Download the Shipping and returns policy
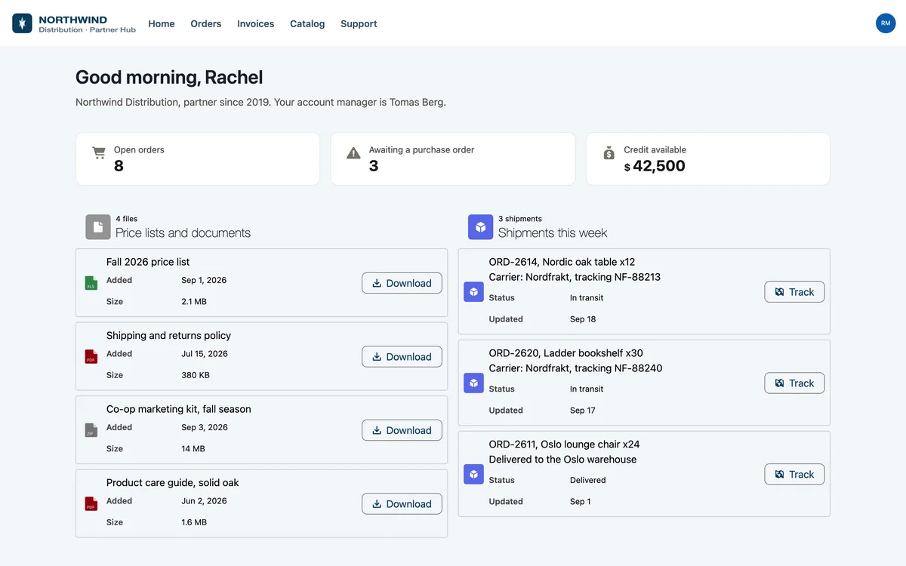Image resolution: width=906 pixels, height=566 pixels. [x=402, y=357]
